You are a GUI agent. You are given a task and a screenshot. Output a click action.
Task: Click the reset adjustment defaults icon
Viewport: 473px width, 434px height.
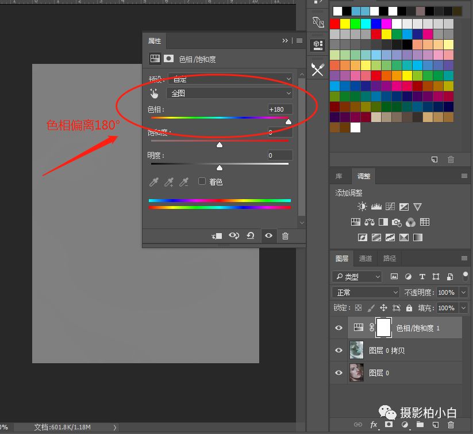point(251,235)
